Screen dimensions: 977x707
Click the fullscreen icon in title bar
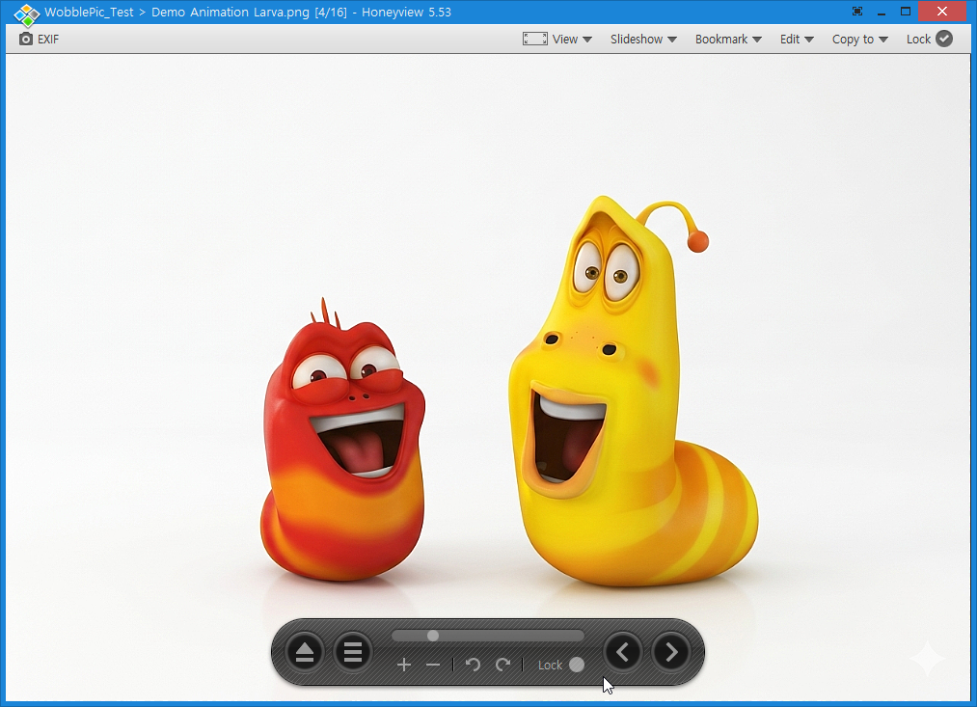click(857, 12)
